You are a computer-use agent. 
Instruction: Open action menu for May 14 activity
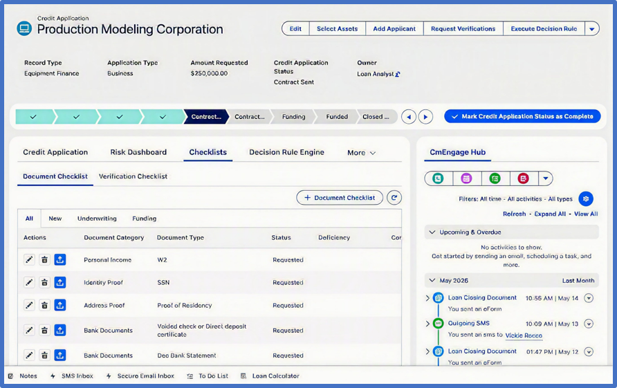pos(589,298)
